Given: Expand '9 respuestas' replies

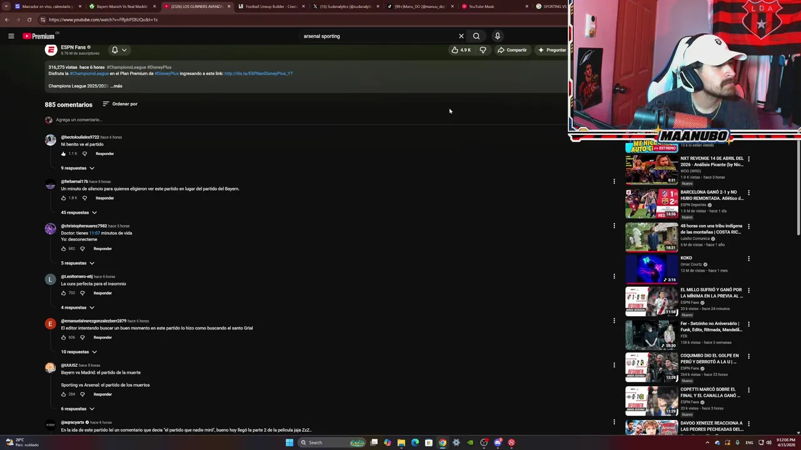Looking at the screenshot, I should tap(78, 168).
